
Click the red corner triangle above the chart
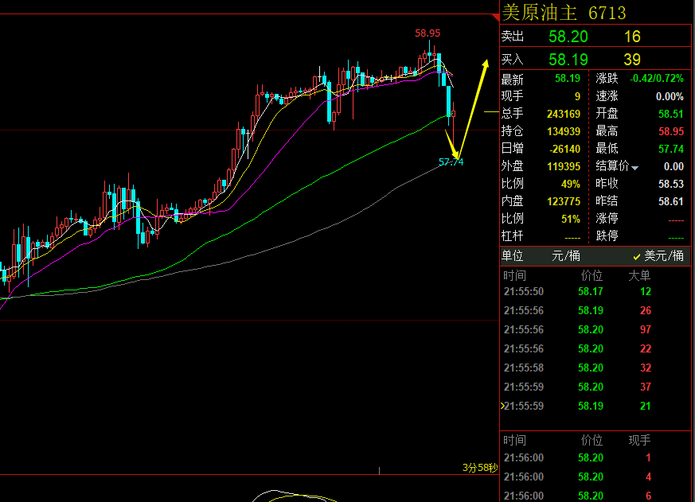point(497,17)
